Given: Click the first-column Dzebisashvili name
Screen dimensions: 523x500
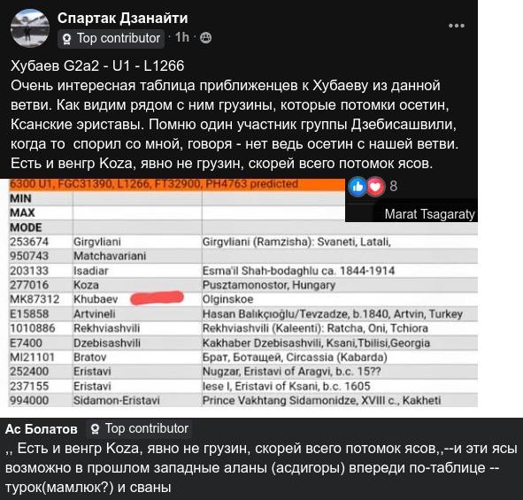Looking at the screenshot, I should (107, 342).
